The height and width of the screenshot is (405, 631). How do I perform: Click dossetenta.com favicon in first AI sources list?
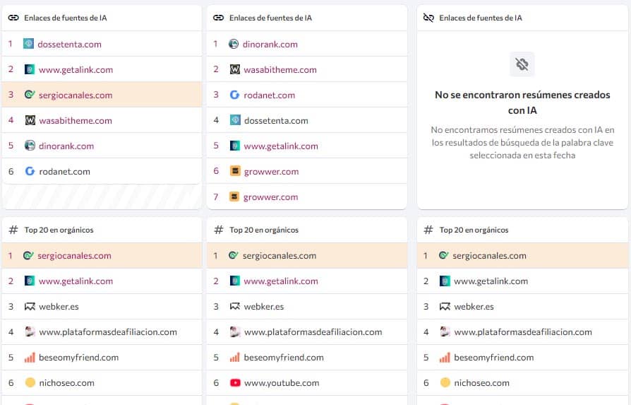pos(28,44)
